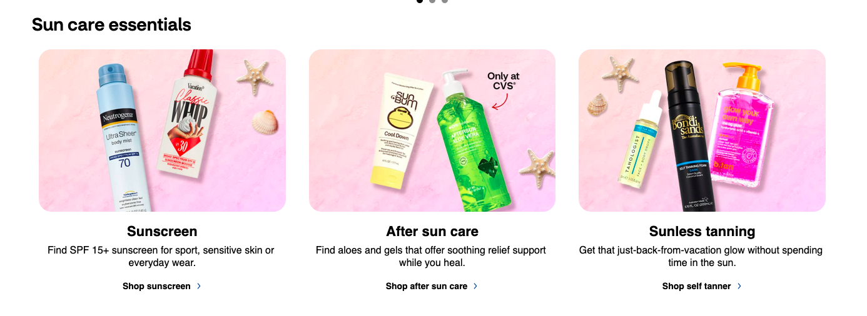Click the chevron next to Shop after sun care
The width and height of the screenshot is (867, 316).
(475, 286)
